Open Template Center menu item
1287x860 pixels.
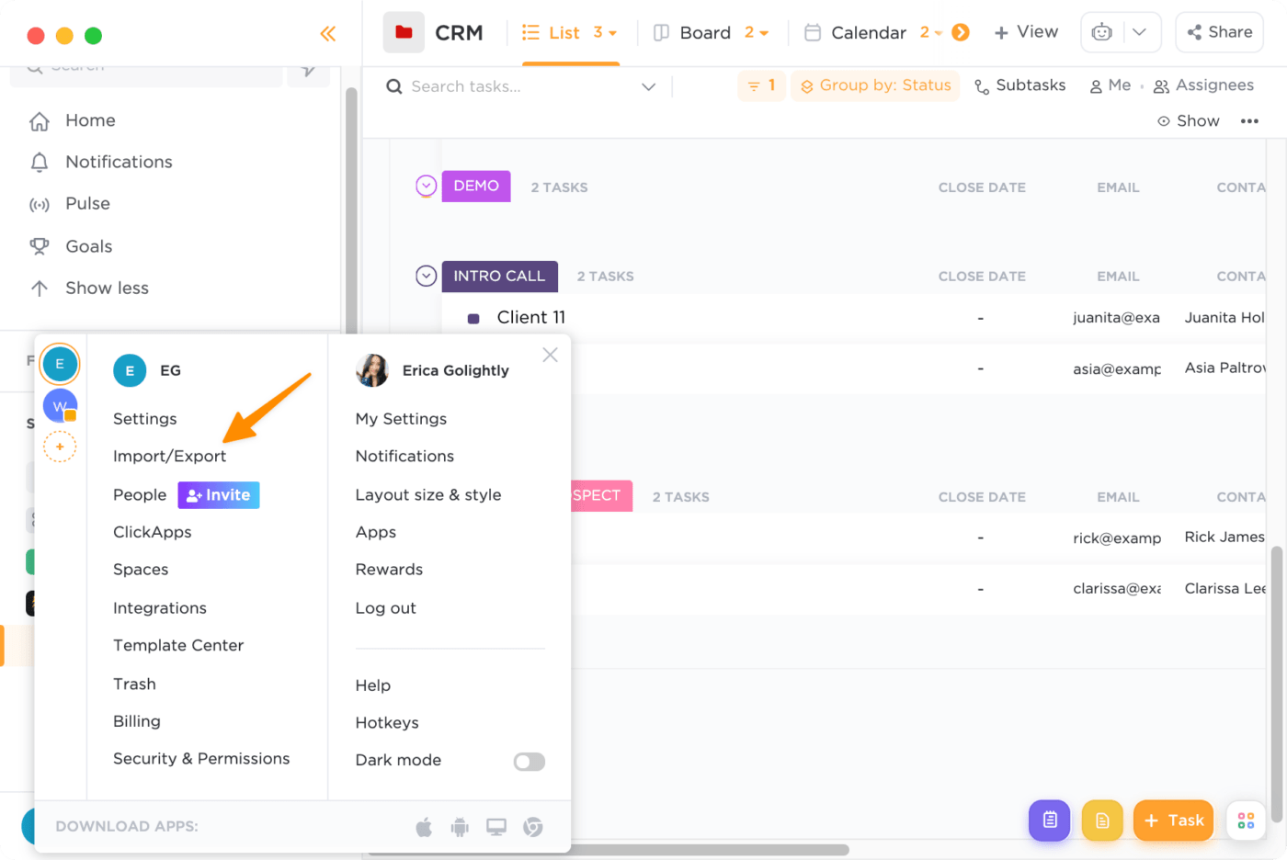(178, 646)
